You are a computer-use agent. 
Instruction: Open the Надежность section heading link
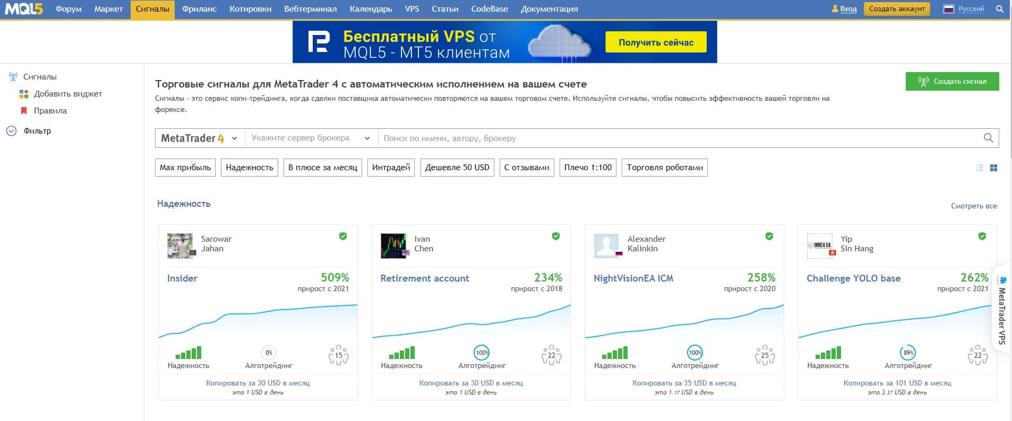pos(184,204)
